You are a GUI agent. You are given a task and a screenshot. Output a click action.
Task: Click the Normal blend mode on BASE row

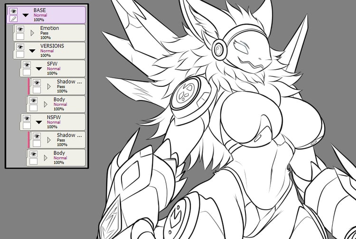40,15
